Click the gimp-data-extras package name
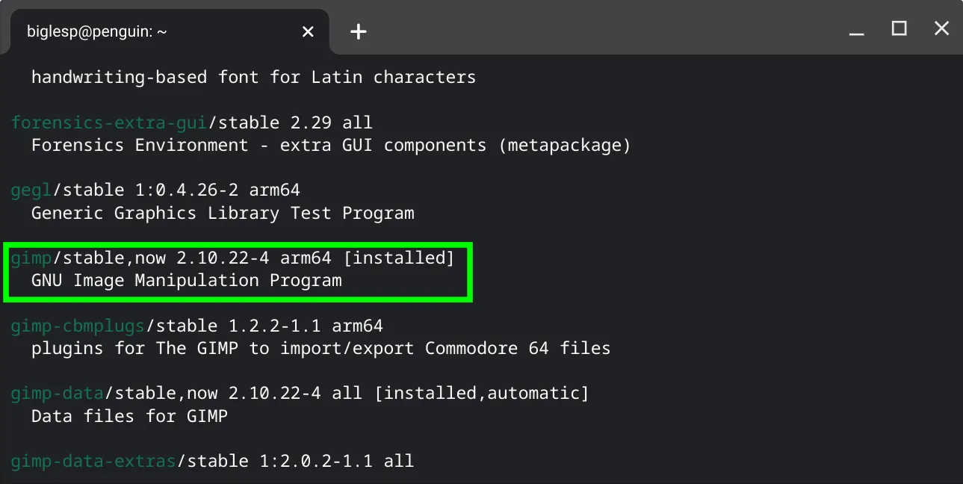The width and height of the screenshot is (963, 484). 93,461
